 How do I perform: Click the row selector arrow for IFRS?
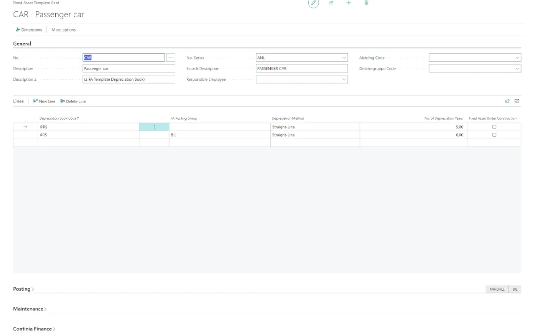[25, 127]
